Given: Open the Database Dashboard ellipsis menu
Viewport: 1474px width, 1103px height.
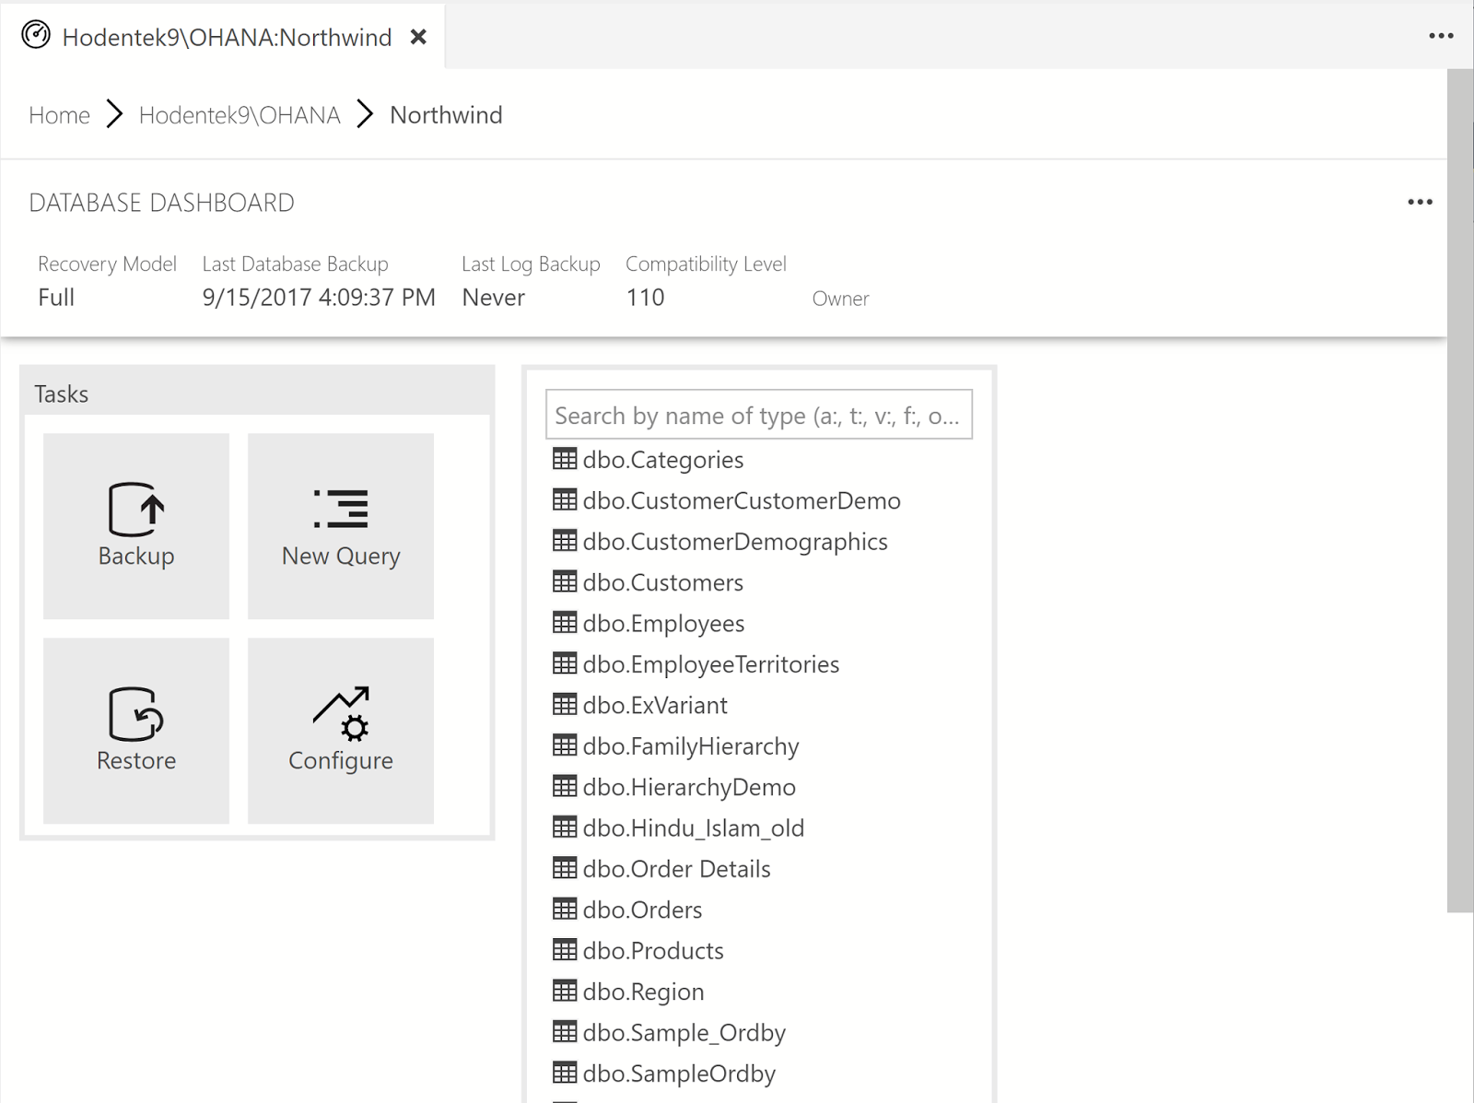Looking at the screenshot, I should 1420,201.
